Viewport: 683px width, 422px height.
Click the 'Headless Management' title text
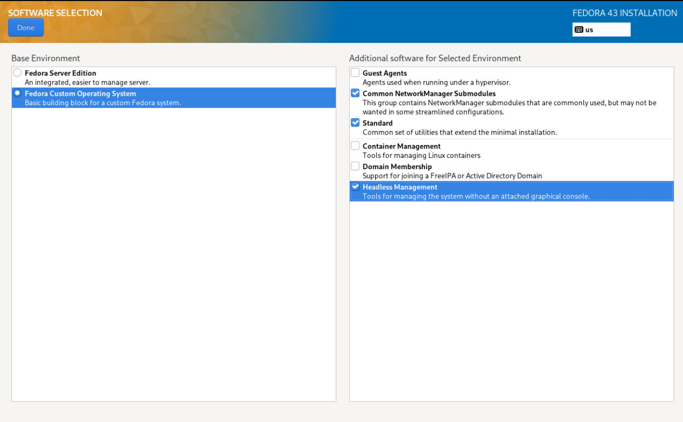click(400, 187)
